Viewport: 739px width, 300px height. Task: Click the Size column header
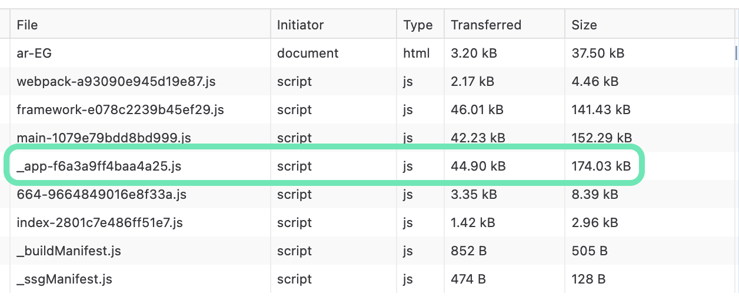point(584,25)
